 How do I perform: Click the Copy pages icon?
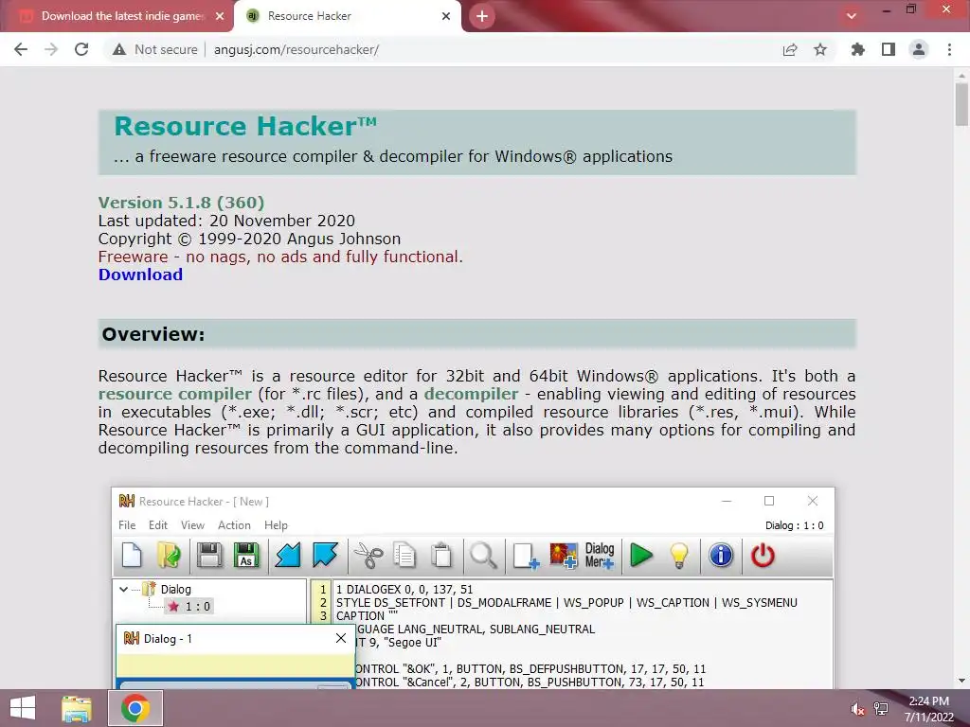tap(404, 555)
